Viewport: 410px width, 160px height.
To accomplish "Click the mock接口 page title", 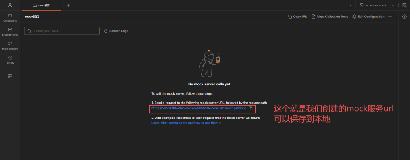I will click(x=32, y=16).
